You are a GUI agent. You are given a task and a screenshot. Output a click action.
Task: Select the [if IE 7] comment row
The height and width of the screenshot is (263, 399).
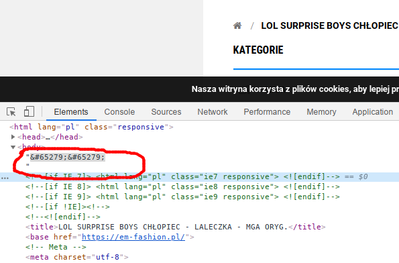coord(200,176)
